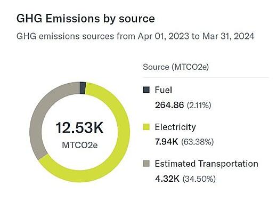Screen dimensions: 277x202
Task: Select the Electricity legend label
Action: pos(175,127)
